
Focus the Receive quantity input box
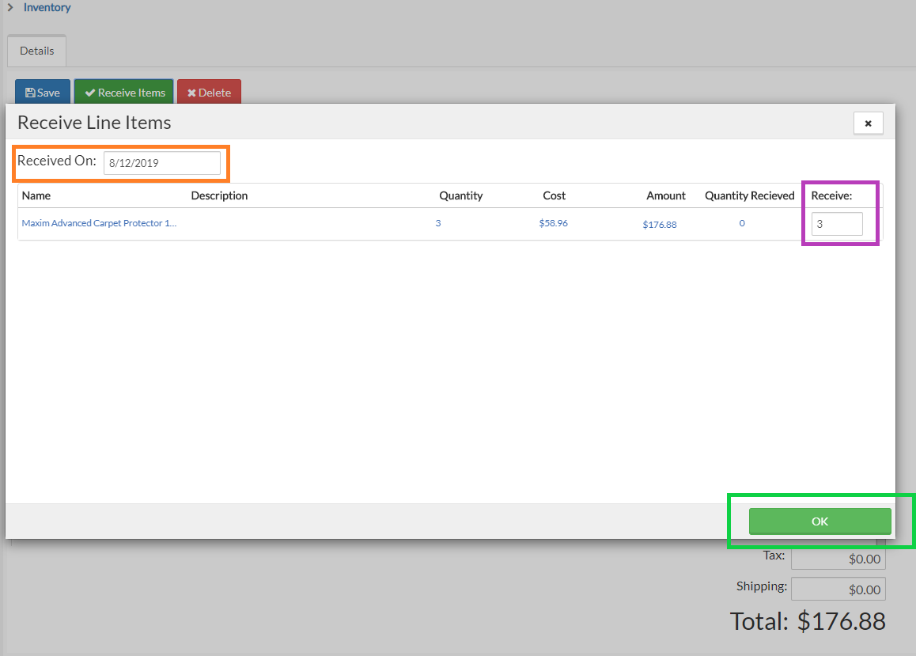pos(836,224)
